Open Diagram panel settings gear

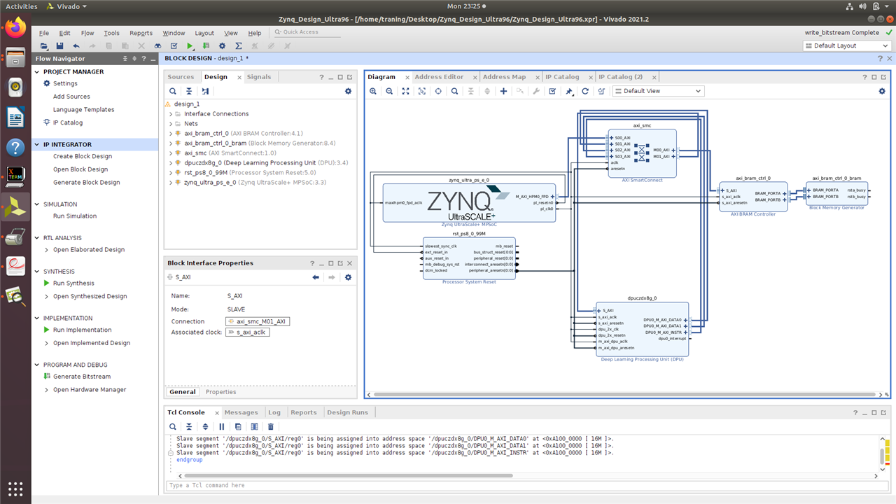[x=882, y=91]
